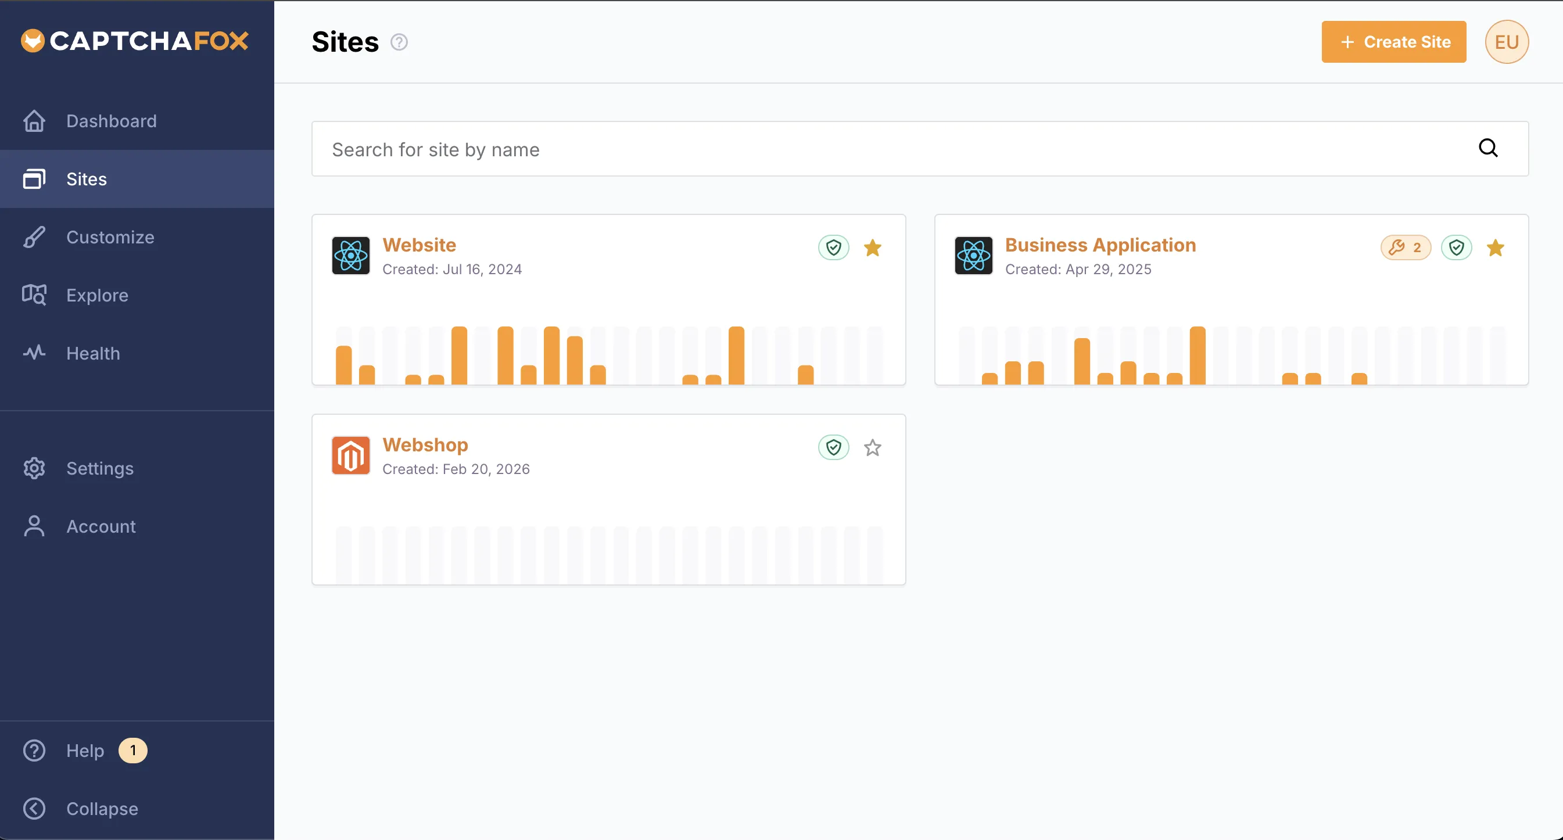
Task: Click the Magento logo on Webshop card
Action: pyautogui.click(x=351, y=455)
